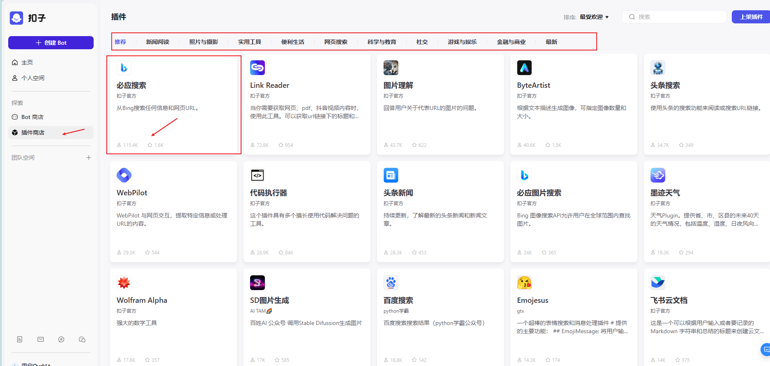Click the 墨迹天气 weather icon
770x366 pixels.
[658, 175]
